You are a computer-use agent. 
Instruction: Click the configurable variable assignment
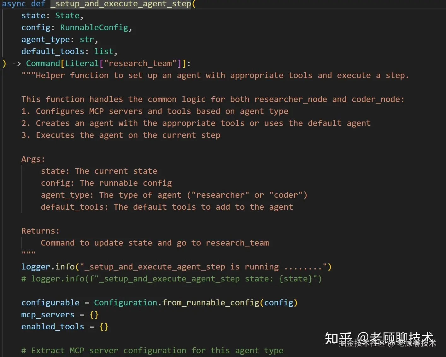pyautogui.click(x=50, y=303)
